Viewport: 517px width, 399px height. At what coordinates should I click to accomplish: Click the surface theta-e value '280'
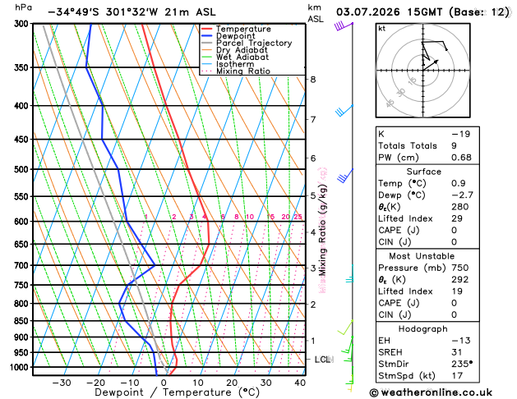[460, 207]
